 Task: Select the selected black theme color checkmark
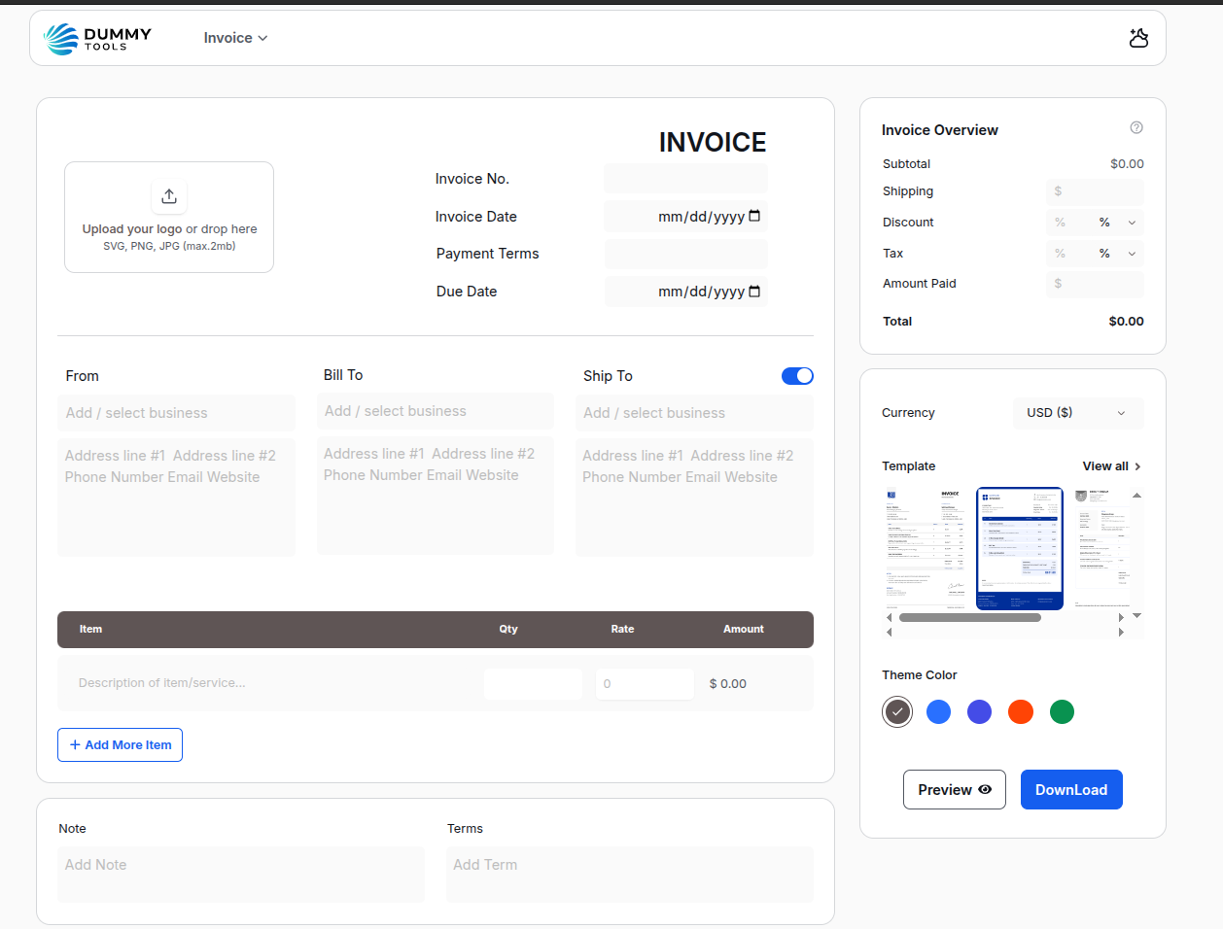(x=896, y=711)
